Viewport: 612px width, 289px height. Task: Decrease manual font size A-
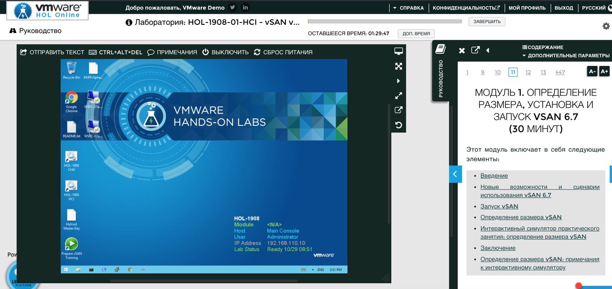coord(592,71)
